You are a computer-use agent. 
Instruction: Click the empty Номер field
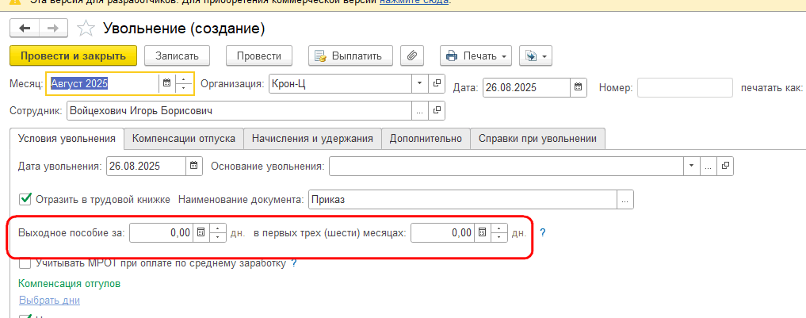(685, 87)
